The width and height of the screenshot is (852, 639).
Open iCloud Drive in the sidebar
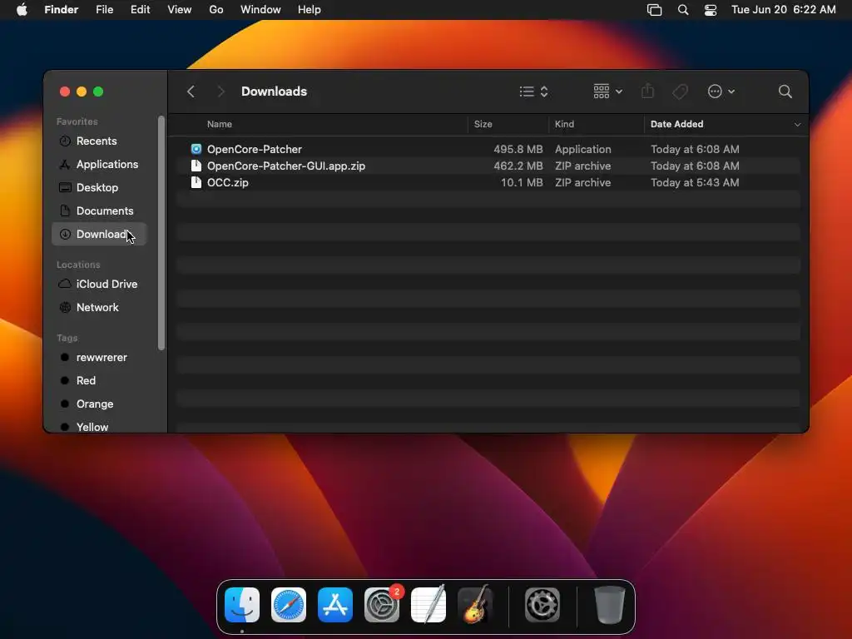[100, 285]
